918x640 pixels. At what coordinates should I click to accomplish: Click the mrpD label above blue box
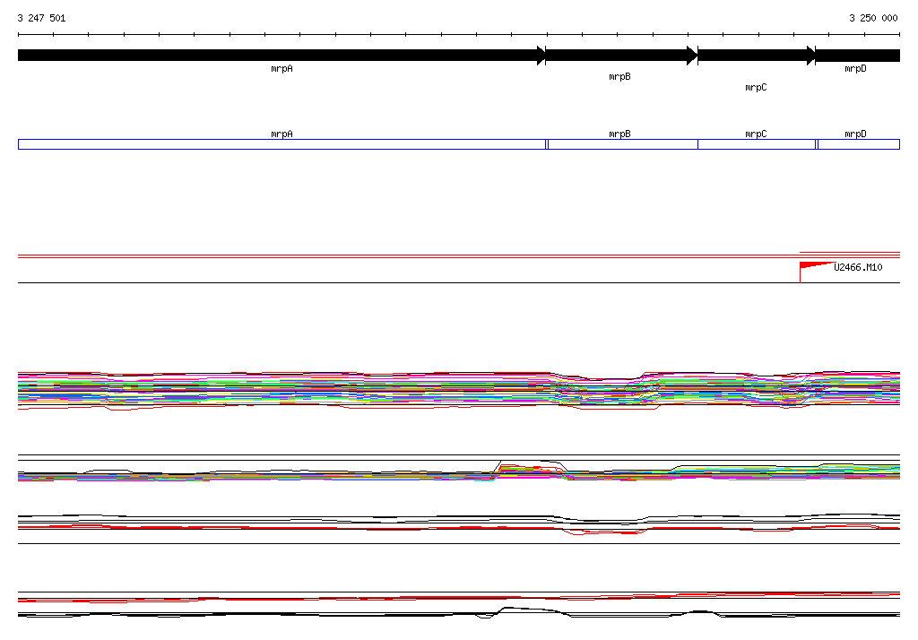[x=855, y=134]
